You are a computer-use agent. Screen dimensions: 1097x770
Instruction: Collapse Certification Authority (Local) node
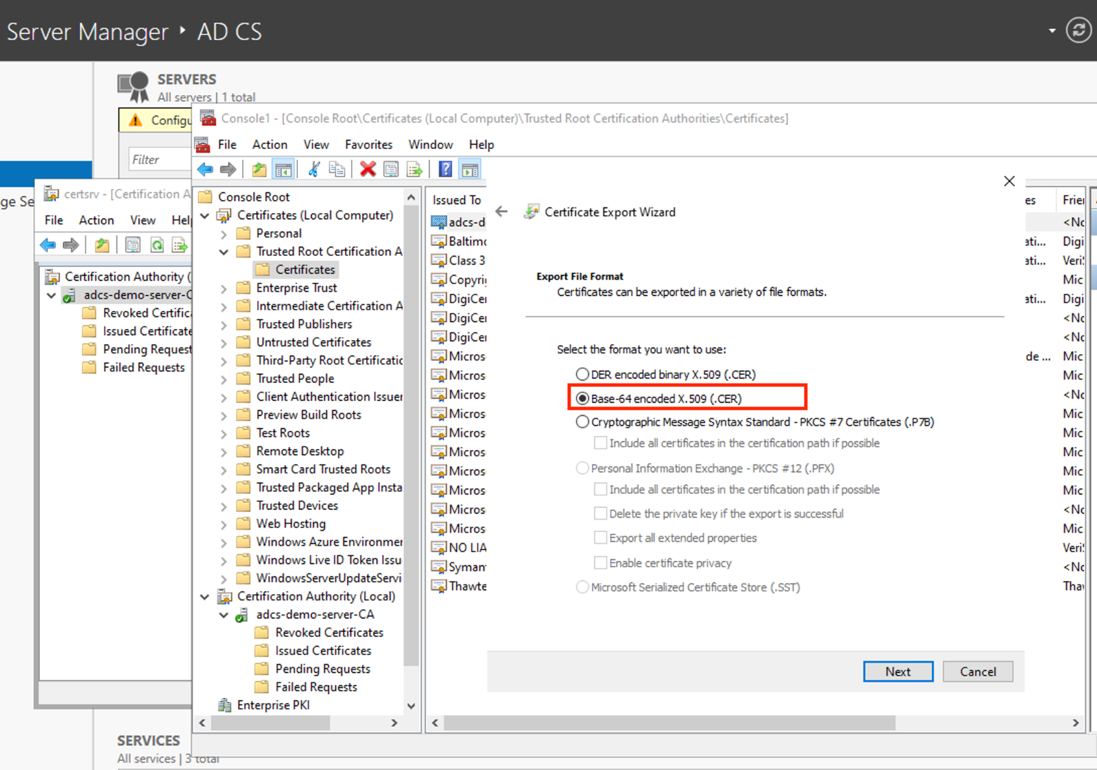(205, 596)
